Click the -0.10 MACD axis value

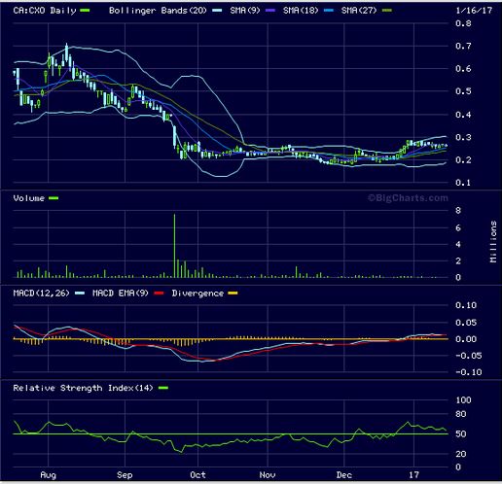(x=469, y=372)
